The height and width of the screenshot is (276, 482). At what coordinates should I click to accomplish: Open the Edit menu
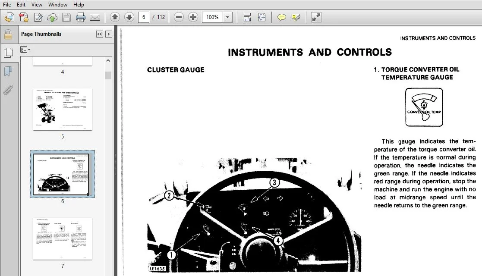[x=21, y=5]
